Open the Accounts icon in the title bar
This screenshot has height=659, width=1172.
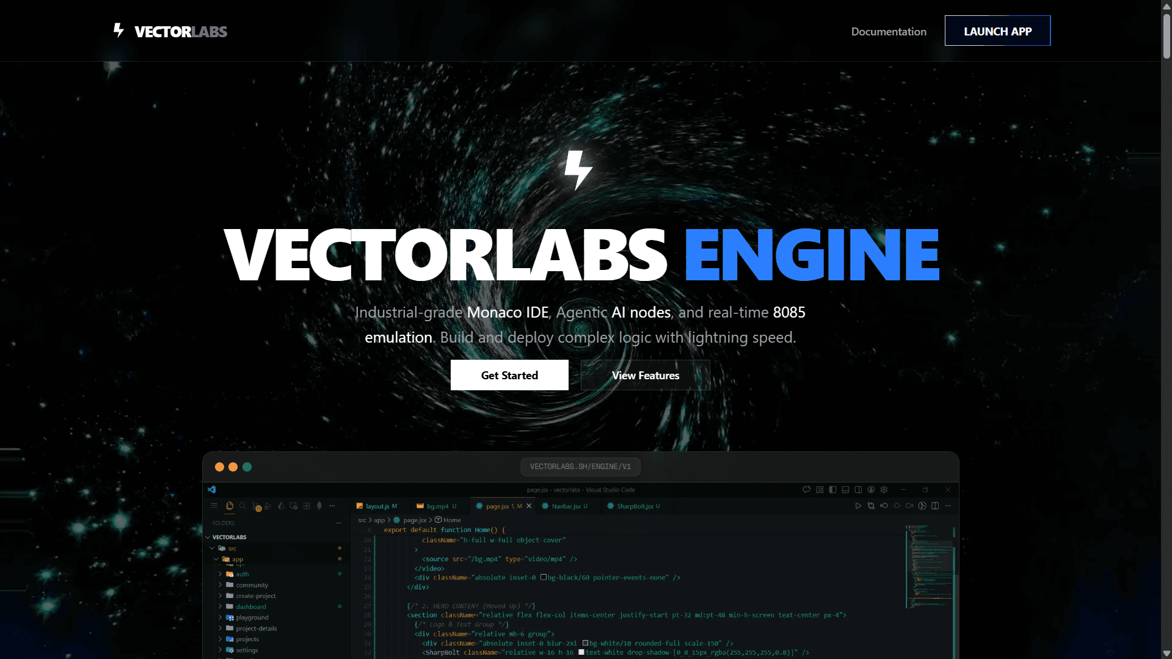[871, 490]
